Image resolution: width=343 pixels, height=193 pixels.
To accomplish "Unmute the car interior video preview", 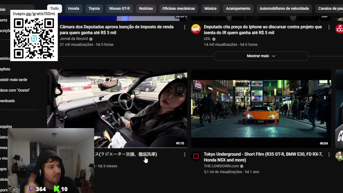I will [180, 77].
